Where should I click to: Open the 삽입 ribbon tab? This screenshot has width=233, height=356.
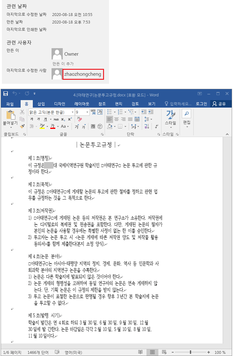[x=41, y=104]
